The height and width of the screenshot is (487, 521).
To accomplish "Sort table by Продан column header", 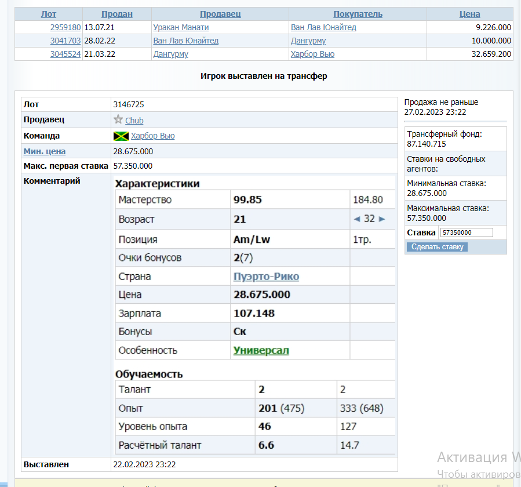I will 117,14.
